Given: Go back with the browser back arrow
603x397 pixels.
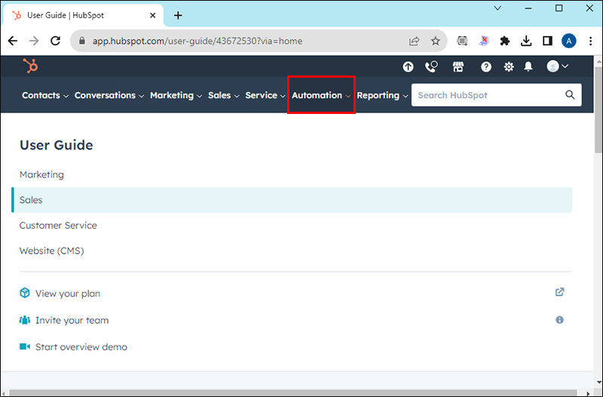Looking at the screenshot, I should click(13, 41).
